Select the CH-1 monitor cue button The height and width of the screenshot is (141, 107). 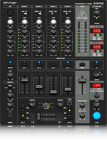pyautogui.click(x=25, y=65)
